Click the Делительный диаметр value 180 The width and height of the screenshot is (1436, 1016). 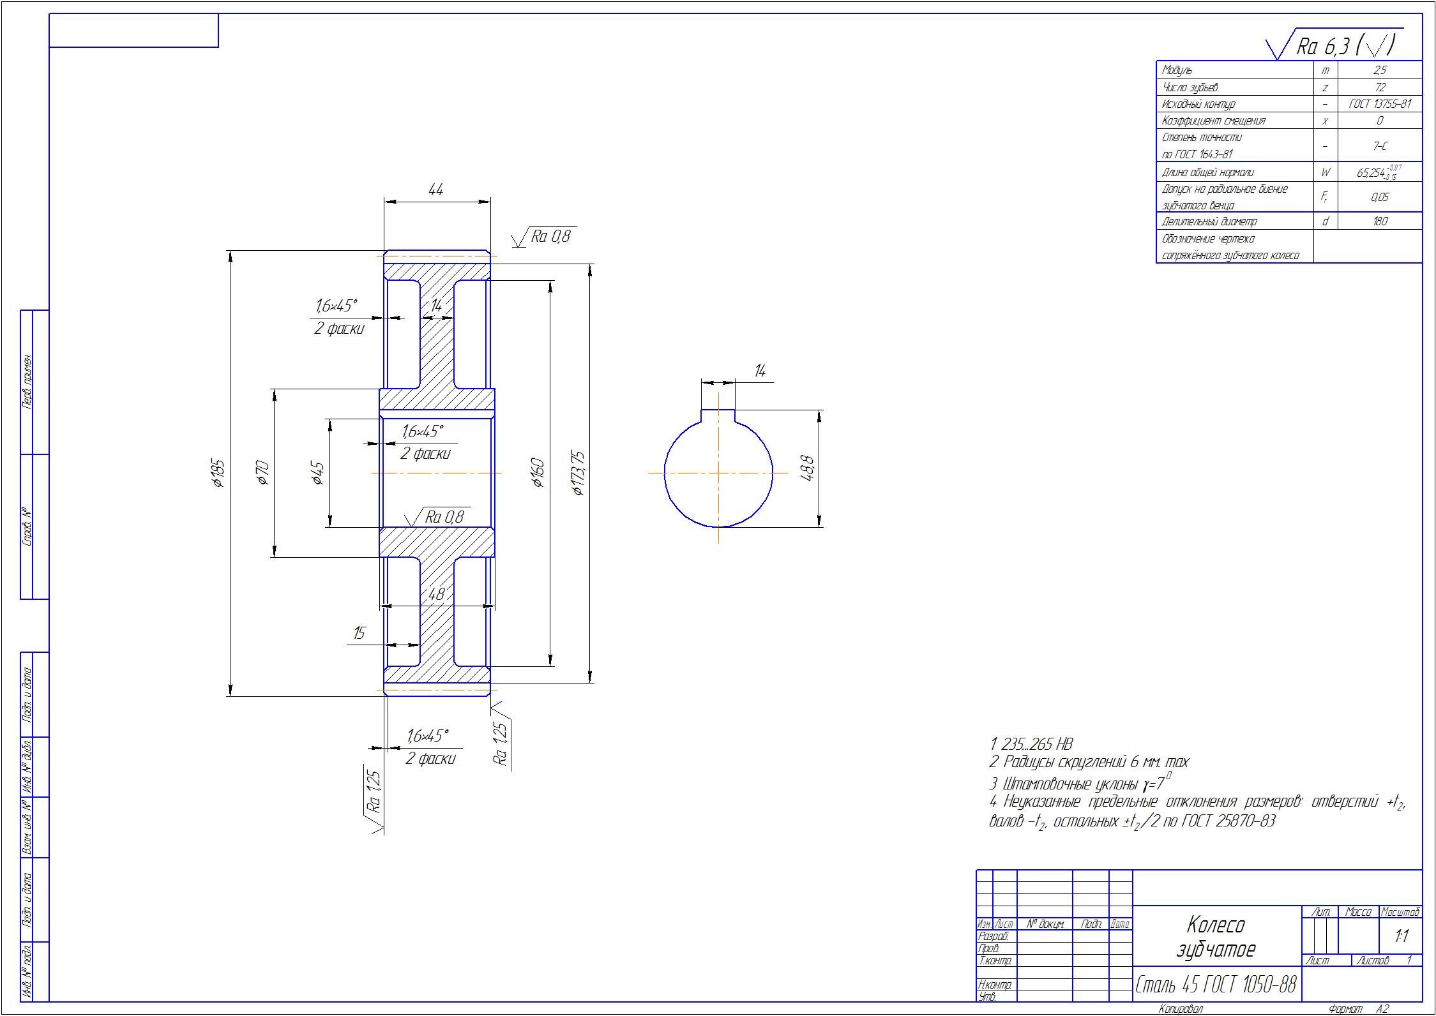point(1379,221)
